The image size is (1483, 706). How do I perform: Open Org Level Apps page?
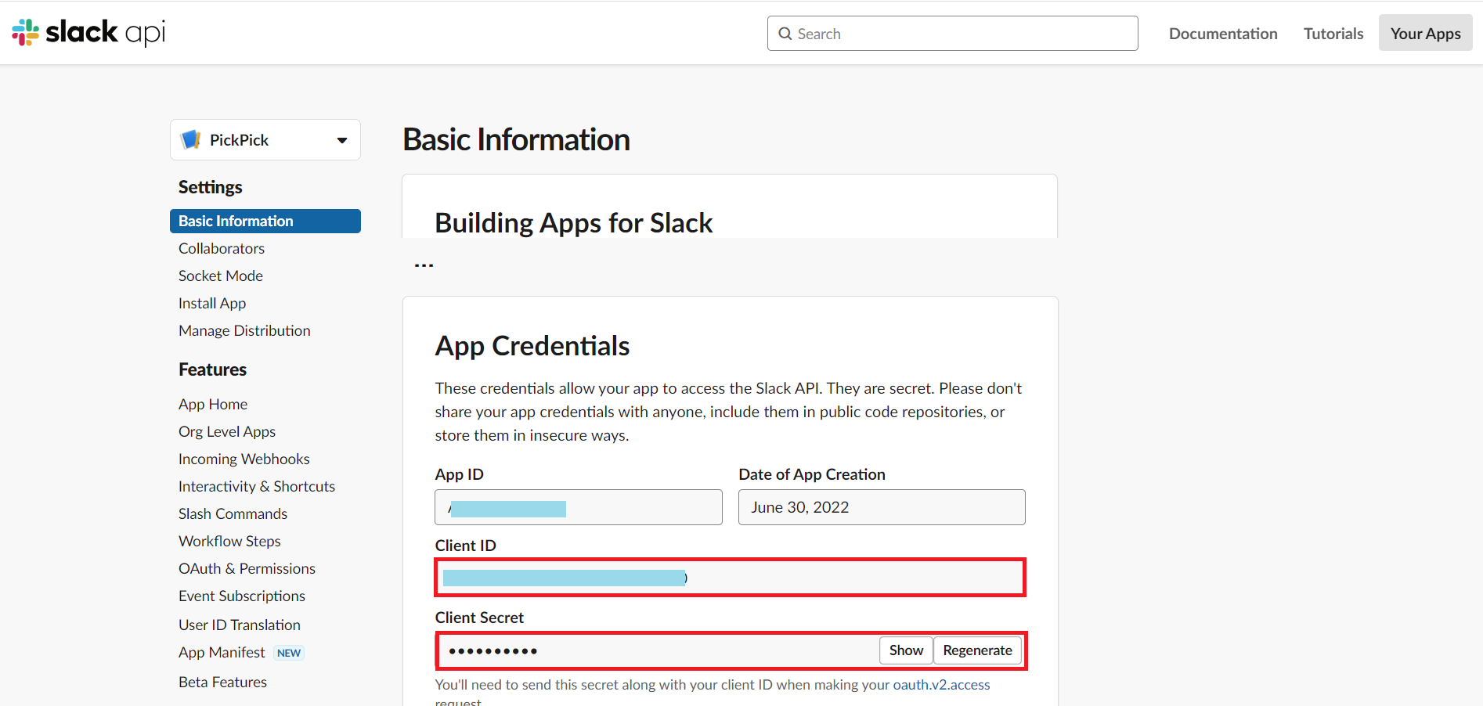(227, 431)
